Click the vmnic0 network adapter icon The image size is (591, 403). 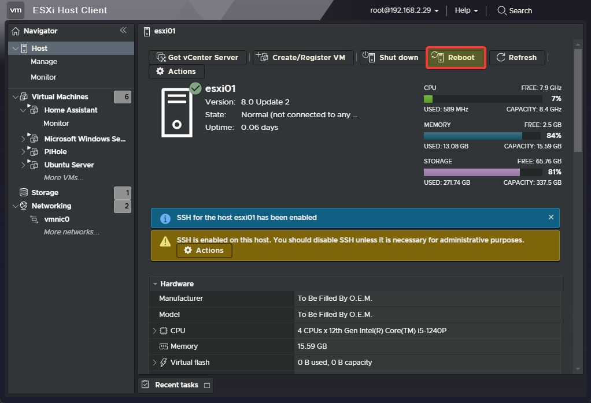[34, 219]
